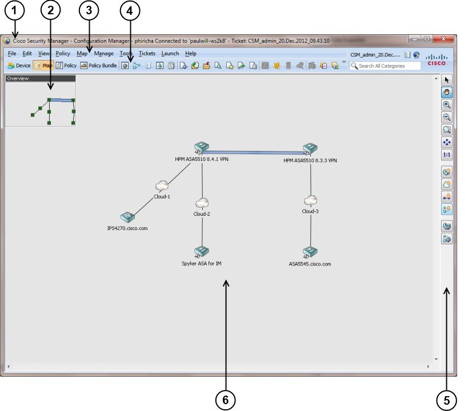The image size is (468, 411).
Task: Open the File menu
Action: pos(12,54)
